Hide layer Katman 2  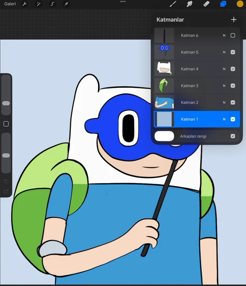coord(233,103)
